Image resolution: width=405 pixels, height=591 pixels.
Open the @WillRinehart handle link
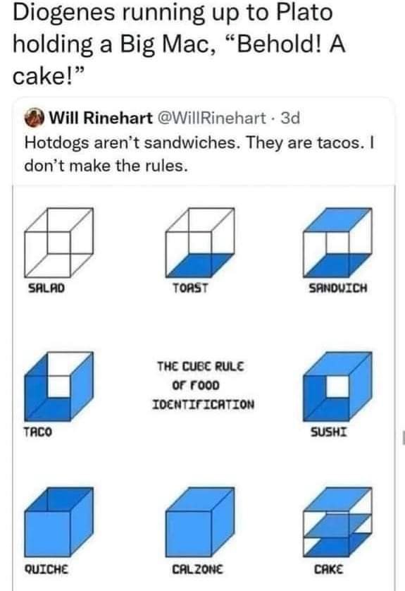point(211,118)
